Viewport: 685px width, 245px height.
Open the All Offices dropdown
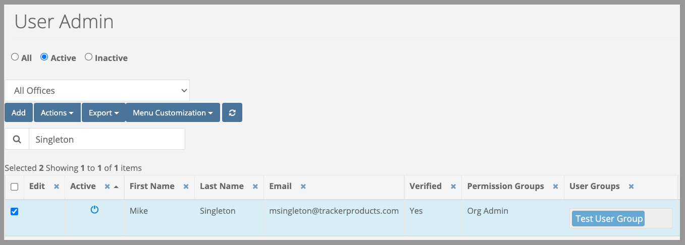pos(97,91)
